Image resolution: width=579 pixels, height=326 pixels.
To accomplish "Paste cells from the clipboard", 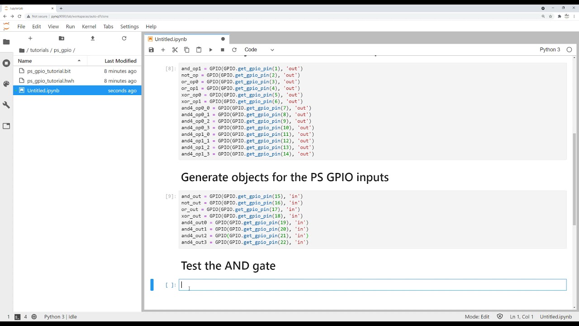I will pos(199,50).
